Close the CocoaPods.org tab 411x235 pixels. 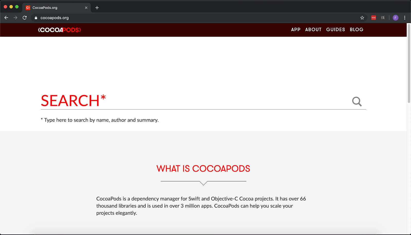86,8
